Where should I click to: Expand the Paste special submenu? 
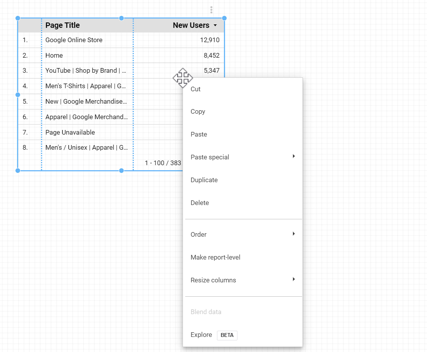coord(243,157)
